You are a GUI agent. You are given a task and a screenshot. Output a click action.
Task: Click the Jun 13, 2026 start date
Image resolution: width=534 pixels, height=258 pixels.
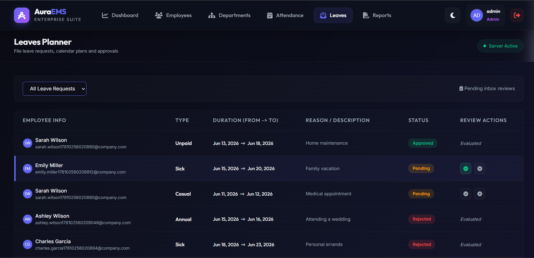(x=226, y=143)
